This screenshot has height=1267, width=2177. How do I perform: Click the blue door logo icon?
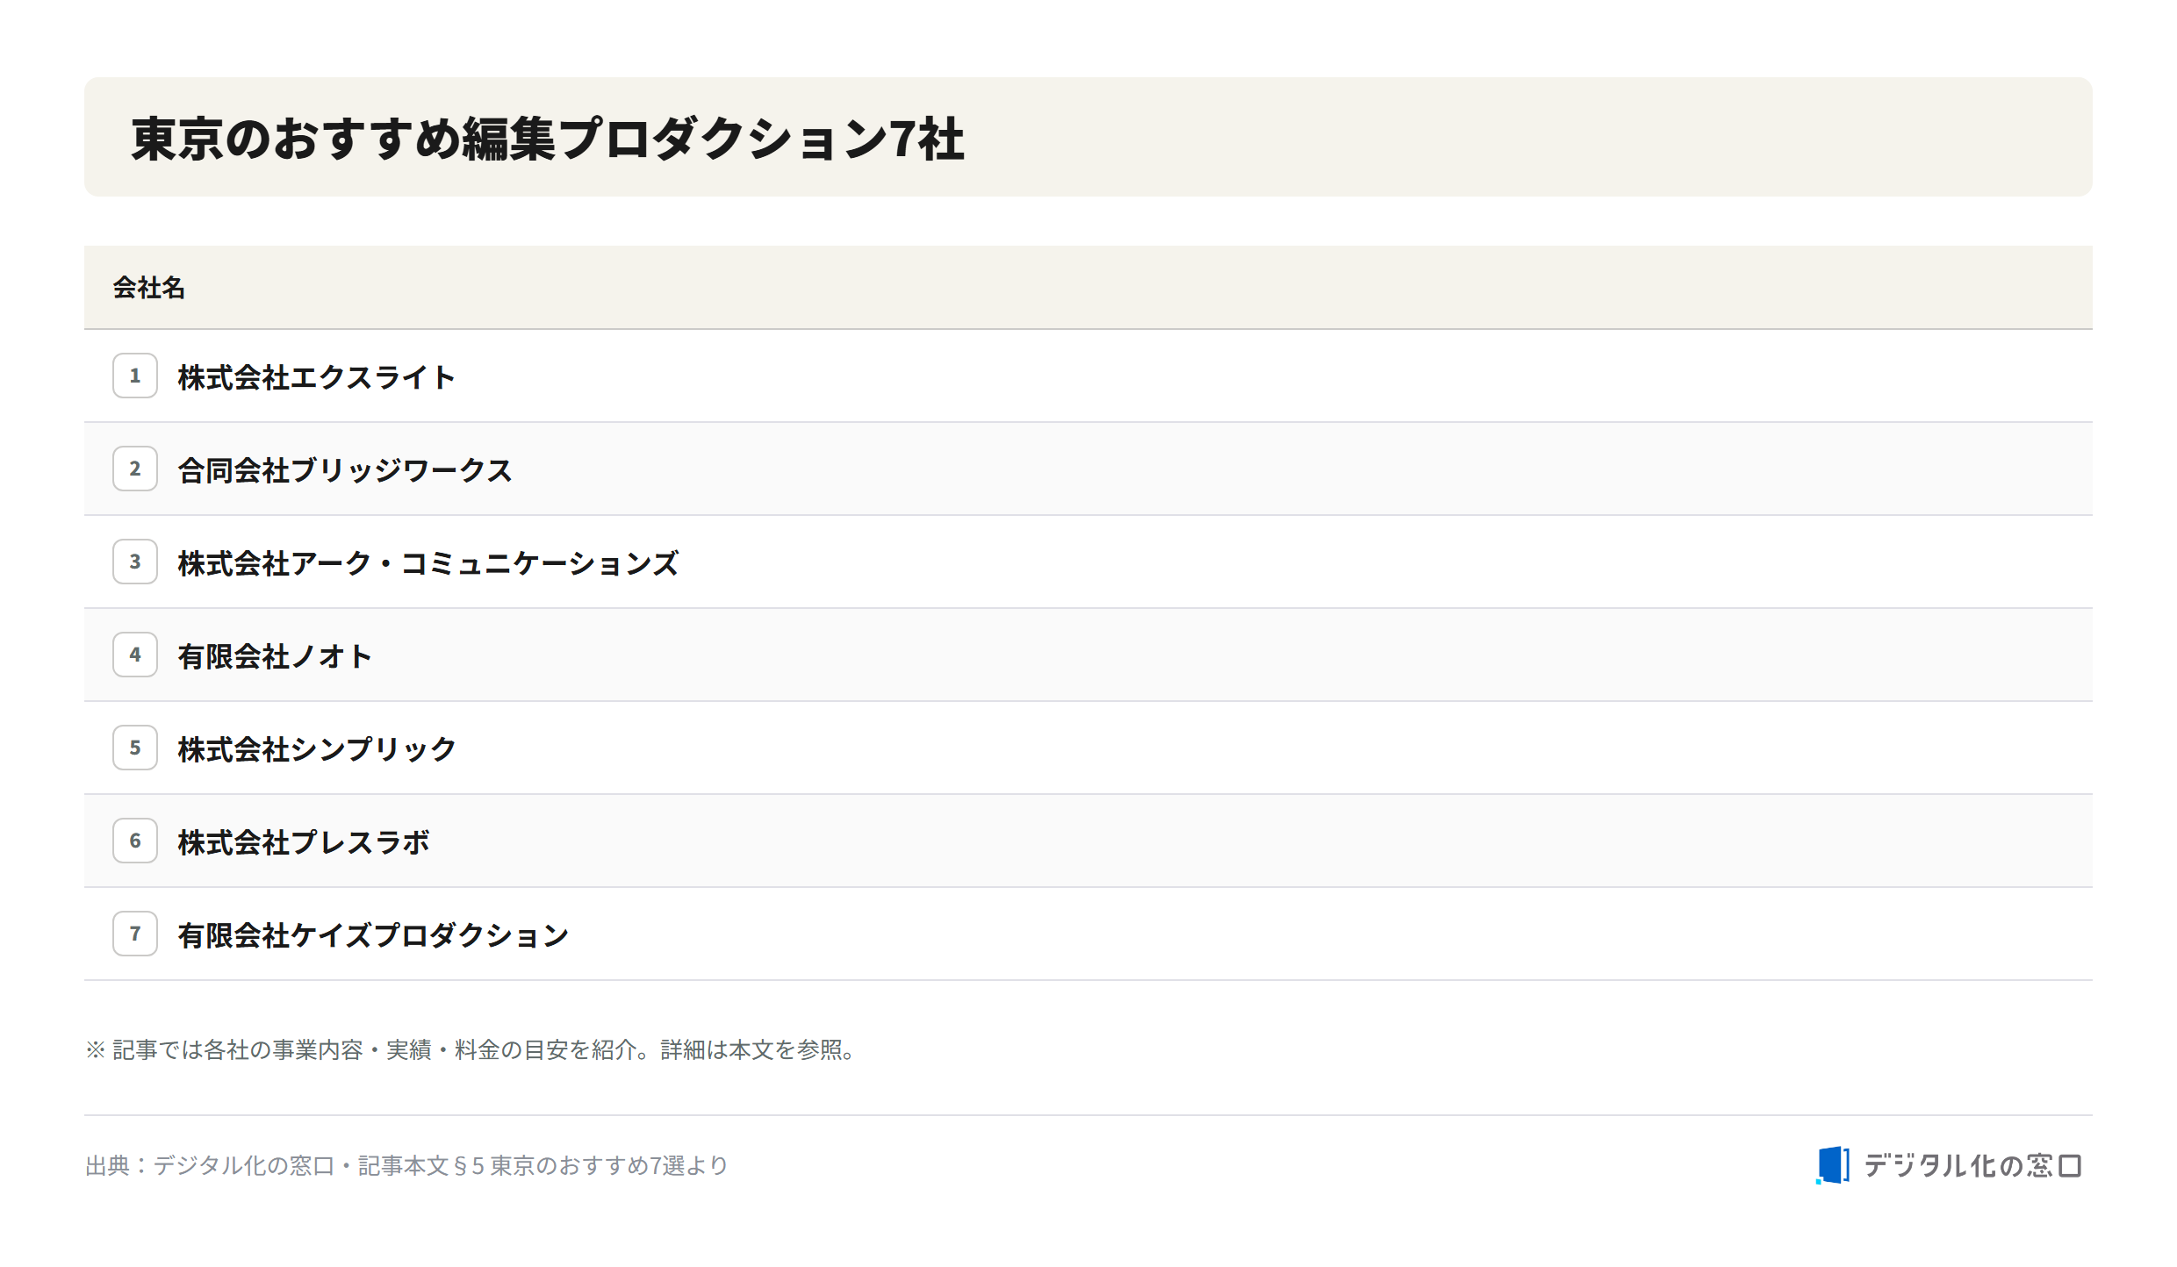(x=1833, y=1165)
